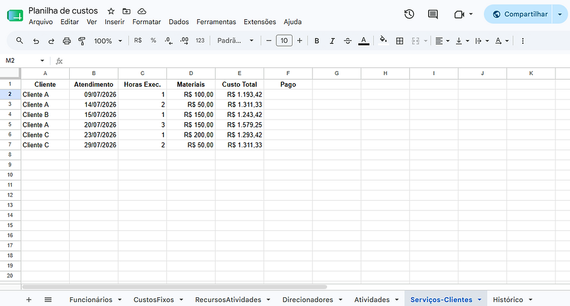The width and height of the screenshot is (570, 306).
Task: Open the Dados menu
Action: [179, 22]
